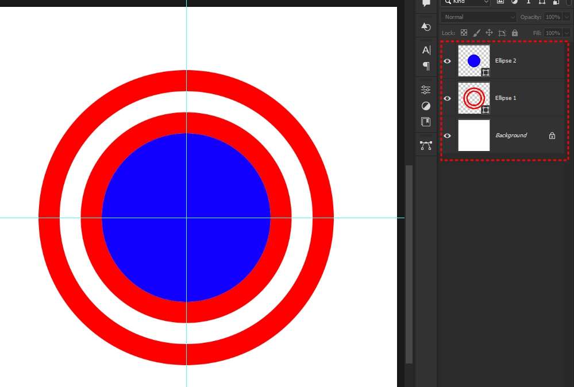This screenshot has height=387, width=574.
Task: Open the Fill slider arrow
Action: point(567,33)
